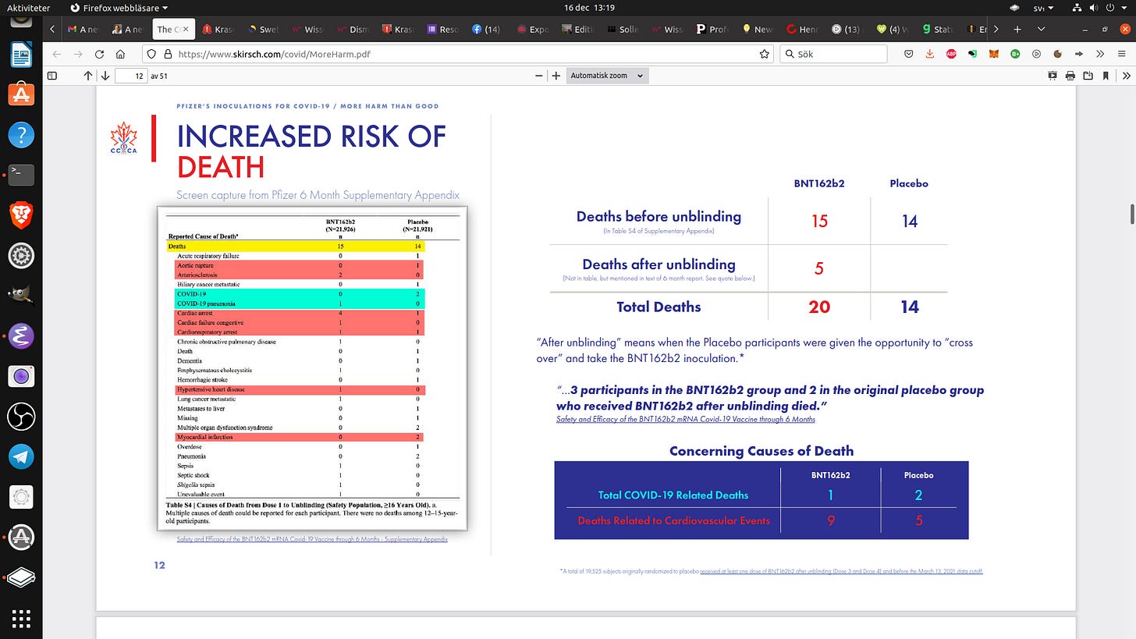
Task: Zoom out of the PDF document
Action: pos(539,76)
